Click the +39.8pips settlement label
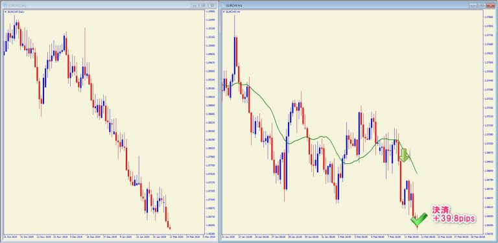Viewport: 498px width, 243px height. pos(453,214)
